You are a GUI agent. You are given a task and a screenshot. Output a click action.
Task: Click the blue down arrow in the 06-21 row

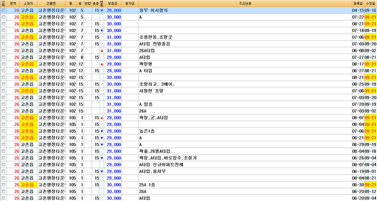pyautogui.click(x=102, y=138)
